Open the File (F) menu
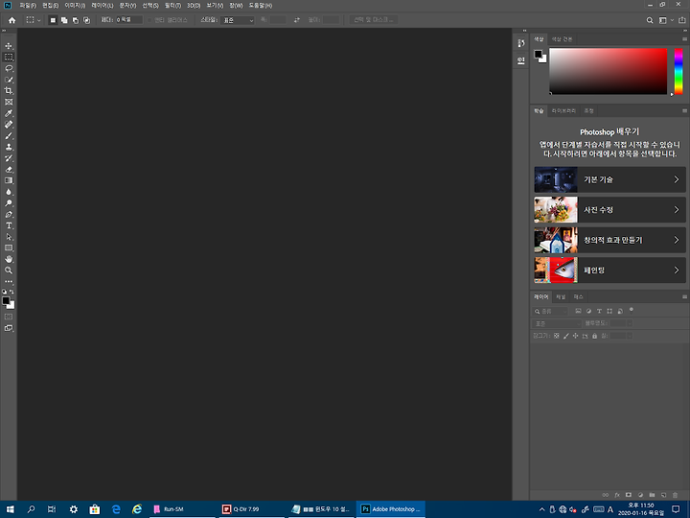Viewport: 690px width, 518px height. click(28, 6)
